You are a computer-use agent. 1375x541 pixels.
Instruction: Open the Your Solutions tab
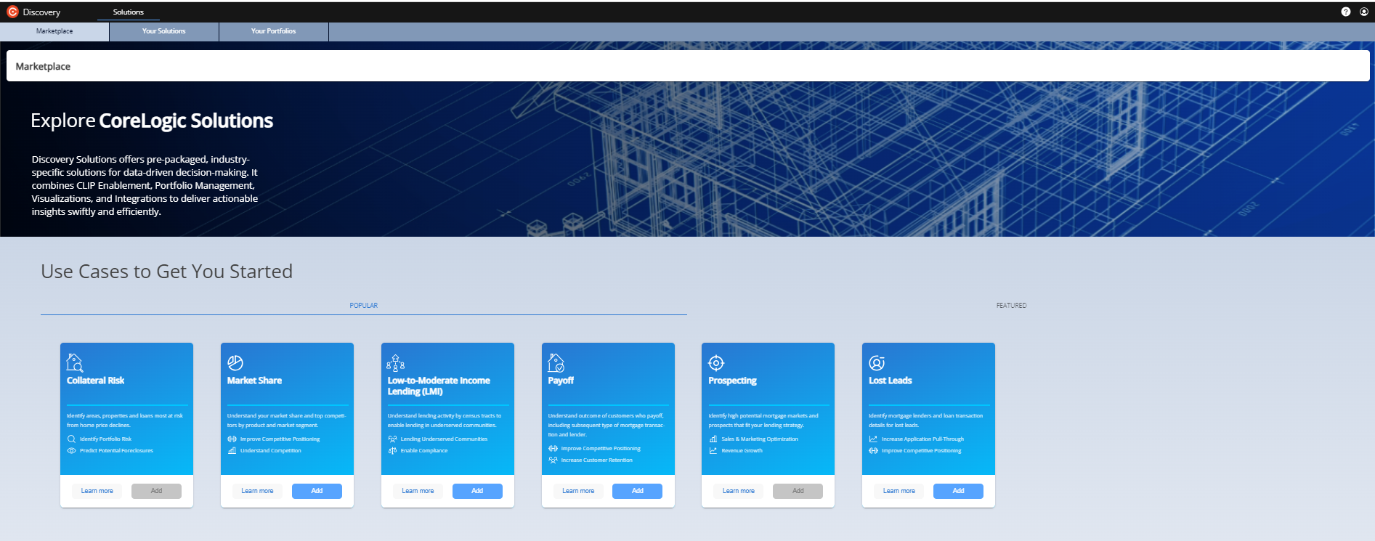point(164,31)
